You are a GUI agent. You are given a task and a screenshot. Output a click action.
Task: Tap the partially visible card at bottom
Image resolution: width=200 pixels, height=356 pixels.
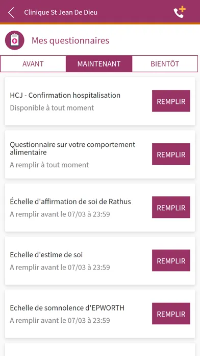pos(100,349)
